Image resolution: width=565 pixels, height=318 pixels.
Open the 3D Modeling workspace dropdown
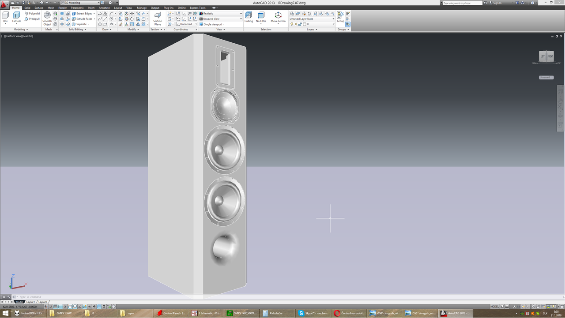coord(80,3)
